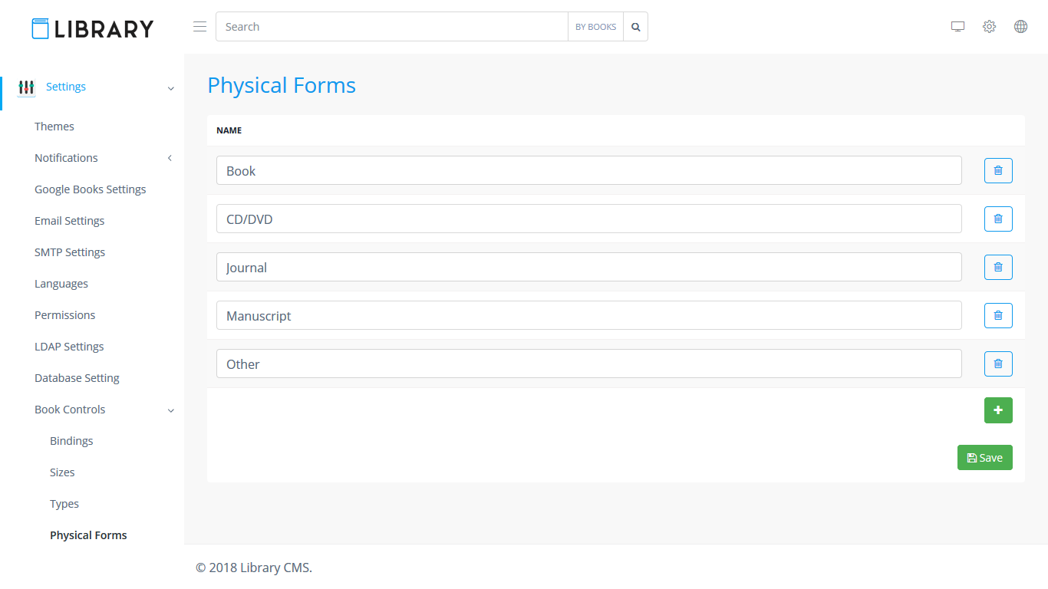The width and height of the screenshot is (1048, 589).
Task: Remove the Journal entry using trash icon
Action: point(998,267)
